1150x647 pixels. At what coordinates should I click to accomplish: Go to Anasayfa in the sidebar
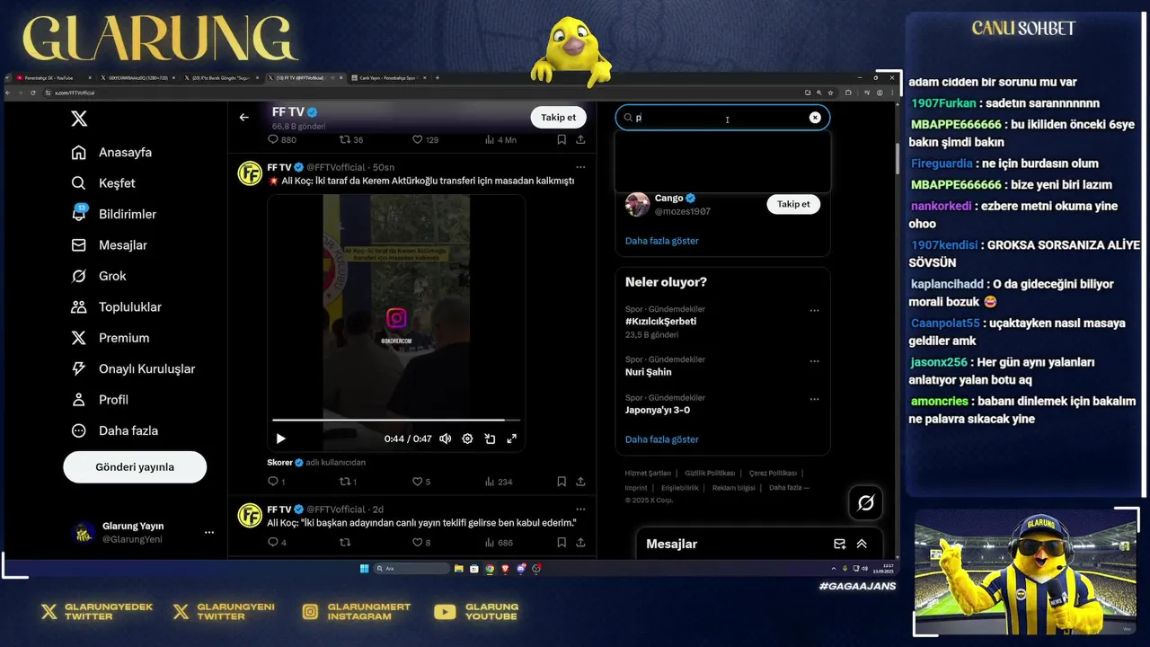pos(112,153)
